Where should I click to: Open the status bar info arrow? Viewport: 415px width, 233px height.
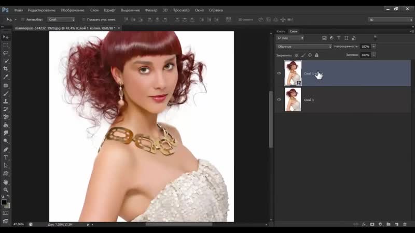coord(88,225)
